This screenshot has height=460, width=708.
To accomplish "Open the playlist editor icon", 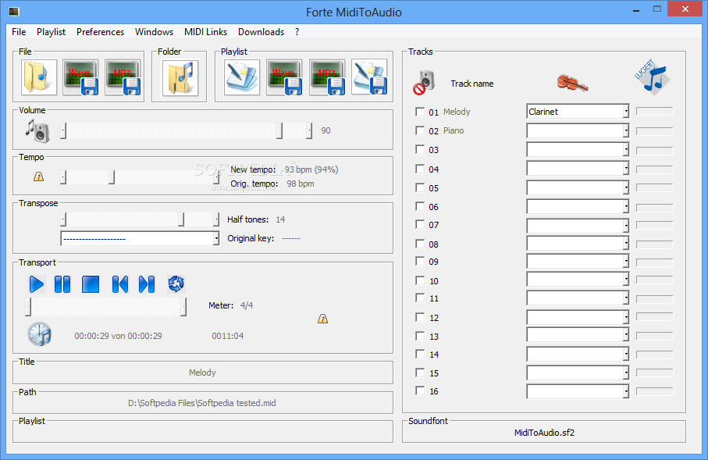I will tap(242, 77).
